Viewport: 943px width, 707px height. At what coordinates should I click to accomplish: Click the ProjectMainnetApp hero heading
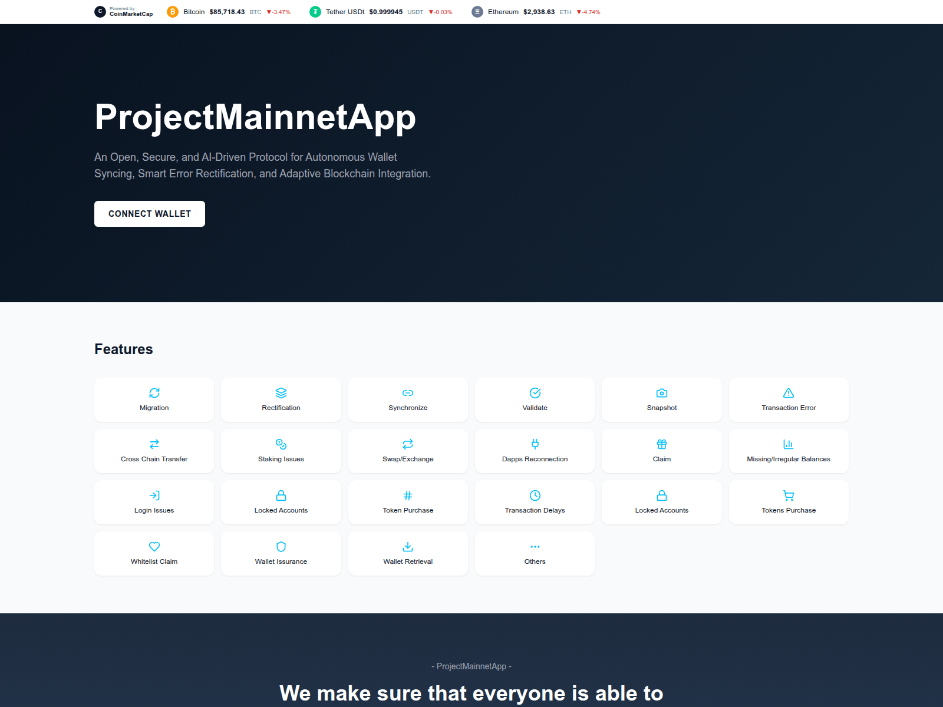tap(255, 117)
